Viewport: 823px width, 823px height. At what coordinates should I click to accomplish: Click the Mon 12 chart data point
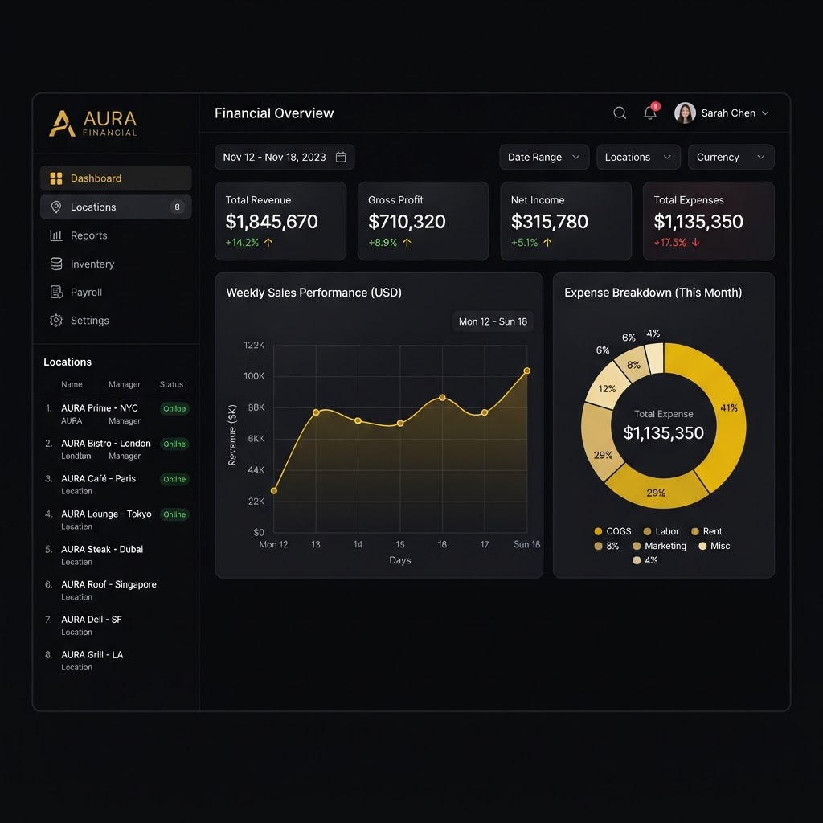[x=274, y=491]
